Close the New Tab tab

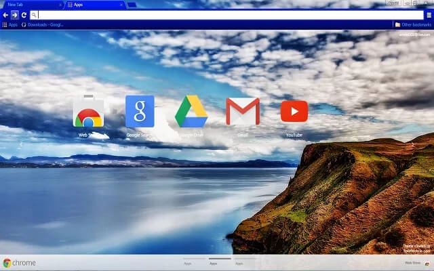tap(60, 5)
